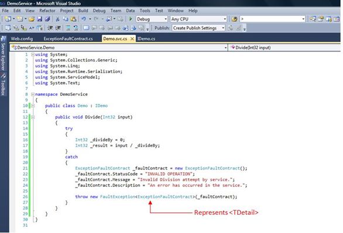The image size is (343, 233).
Task: Click the Add New Item icon
Action: click(20, 19)
